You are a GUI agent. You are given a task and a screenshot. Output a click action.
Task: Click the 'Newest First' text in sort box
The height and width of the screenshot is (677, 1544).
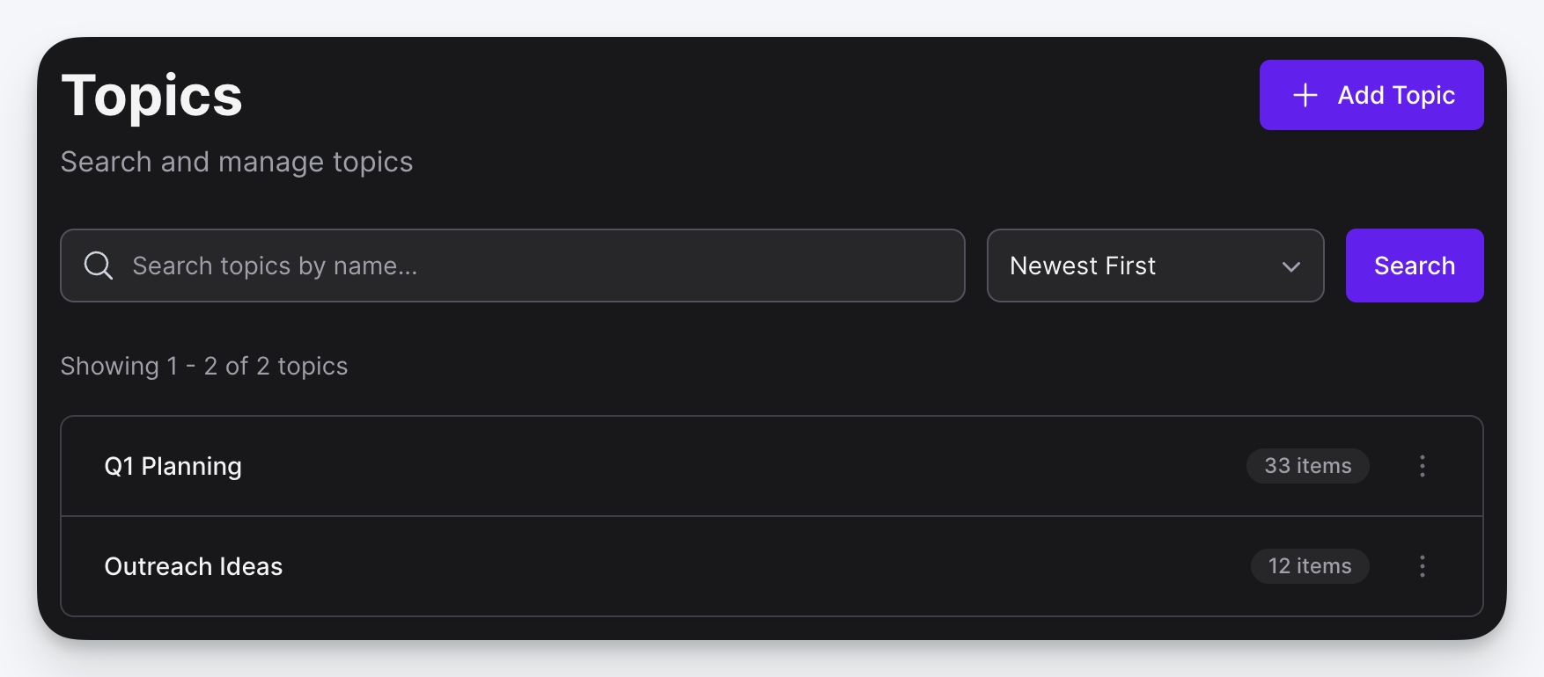pyautogui.click(x=1083, y=266)
